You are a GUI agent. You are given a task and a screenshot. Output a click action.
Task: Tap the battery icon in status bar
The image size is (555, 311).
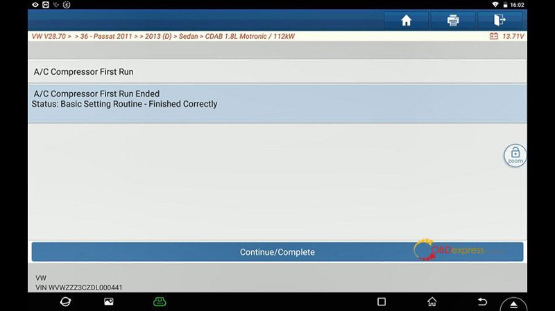click(505, 5)
